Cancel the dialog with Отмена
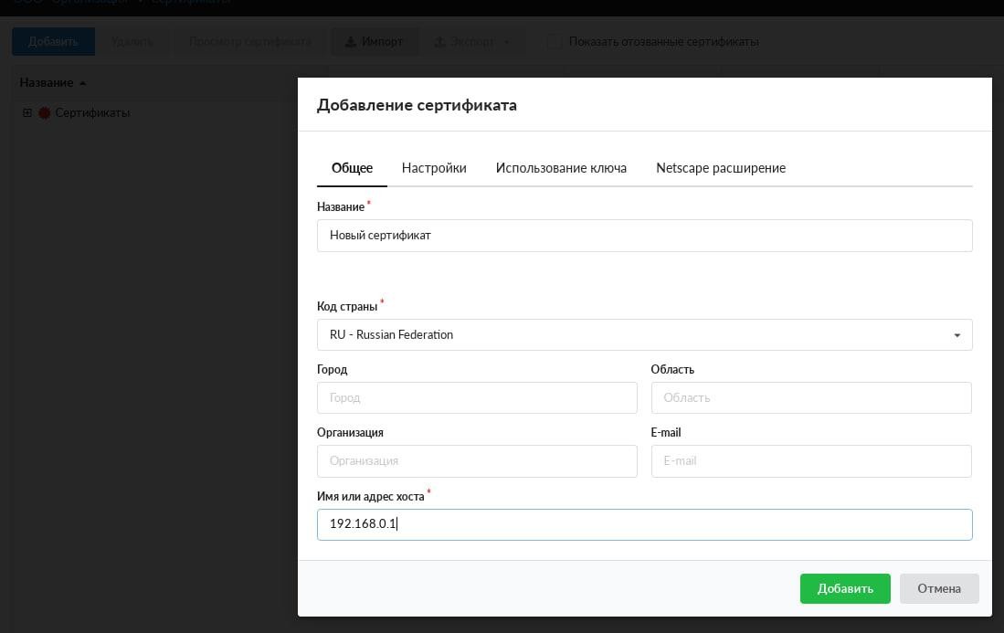The image size is (1004, 633). pos(939,588)
